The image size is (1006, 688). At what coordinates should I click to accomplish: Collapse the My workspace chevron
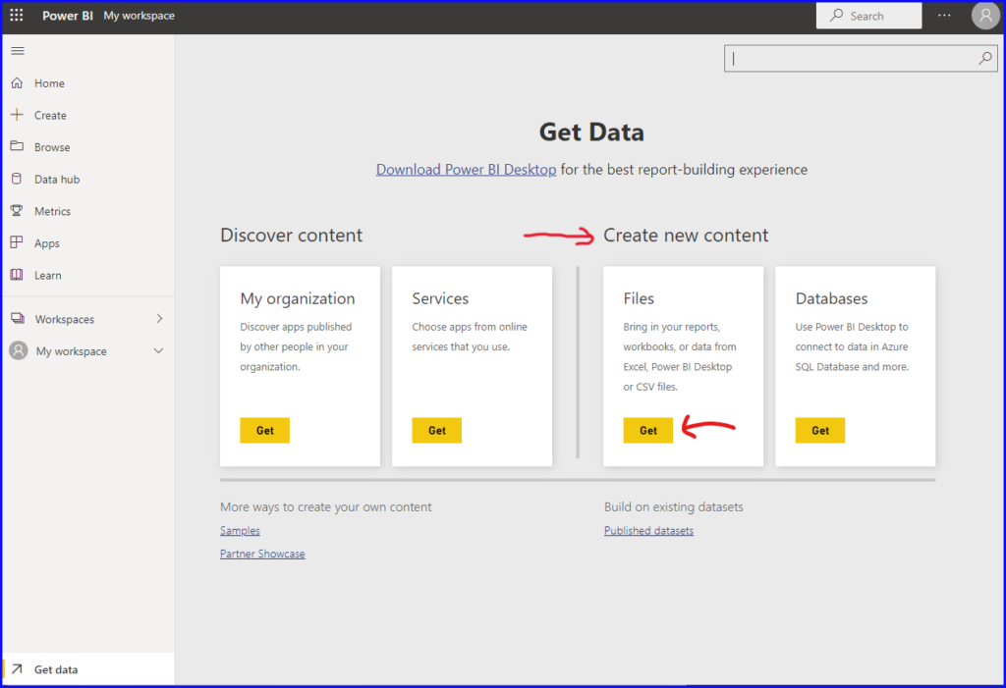tap(159, 351)
